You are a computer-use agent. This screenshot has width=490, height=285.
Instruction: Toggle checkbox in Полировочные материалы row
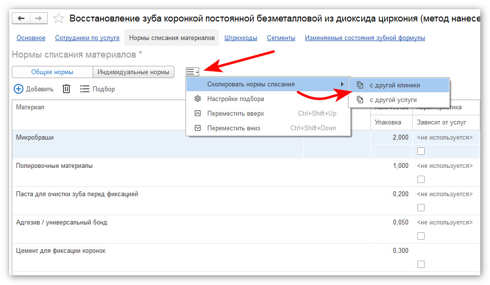[421, 180]
